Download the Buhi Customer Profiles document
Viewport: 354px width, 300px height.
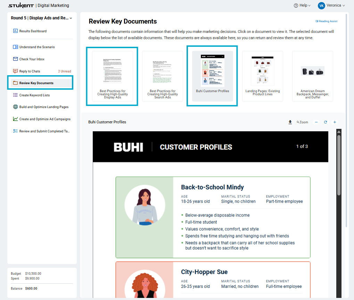pyautogui.click(x=290, y=122)
